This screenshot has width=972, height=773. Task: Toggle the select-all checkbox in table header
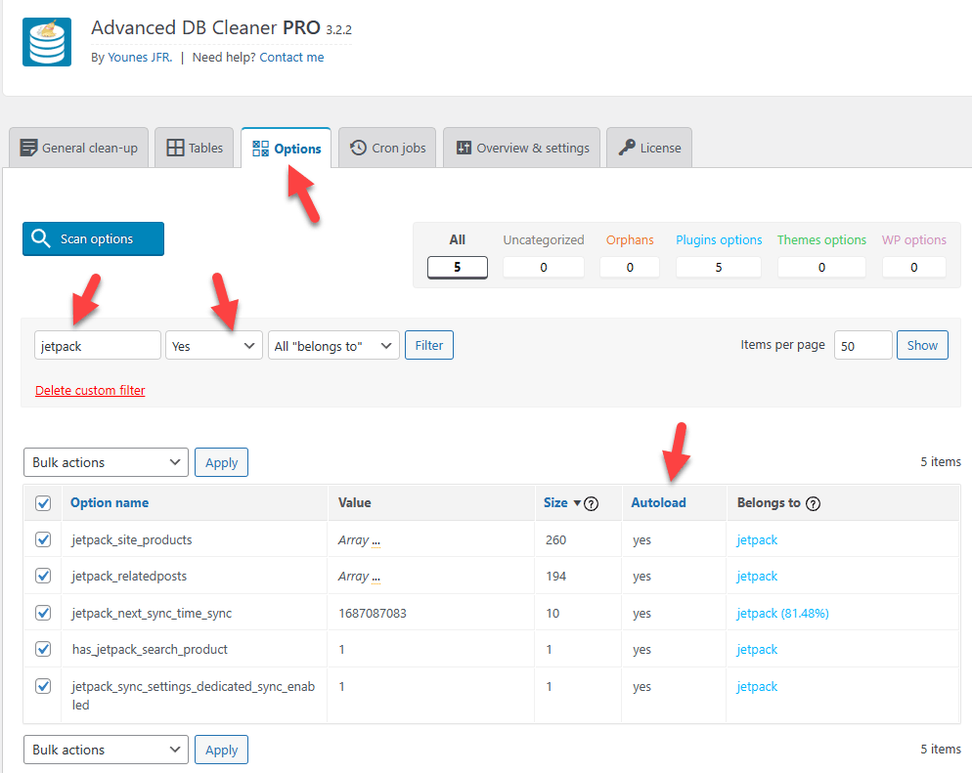[x=43, y=503]
